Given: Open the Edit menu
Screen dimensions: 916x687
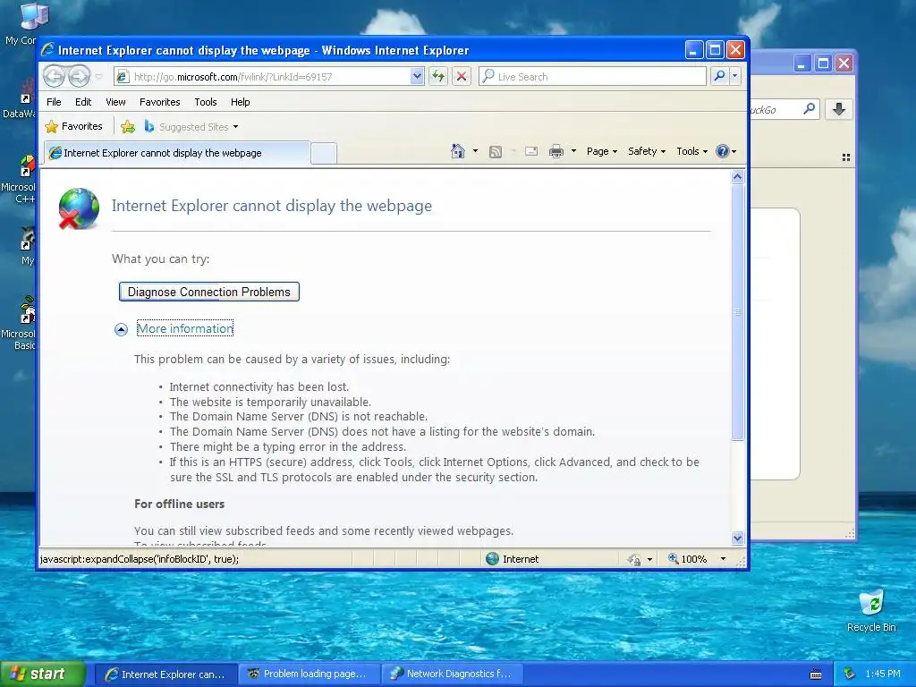Looking at the screenshot, I should point(83,102).
